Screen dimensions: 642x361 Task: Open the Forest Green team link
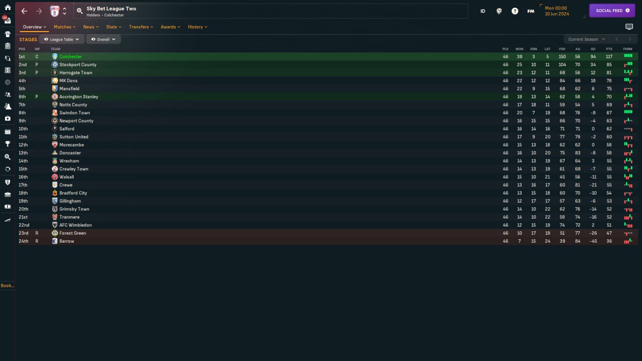[73, 233]
